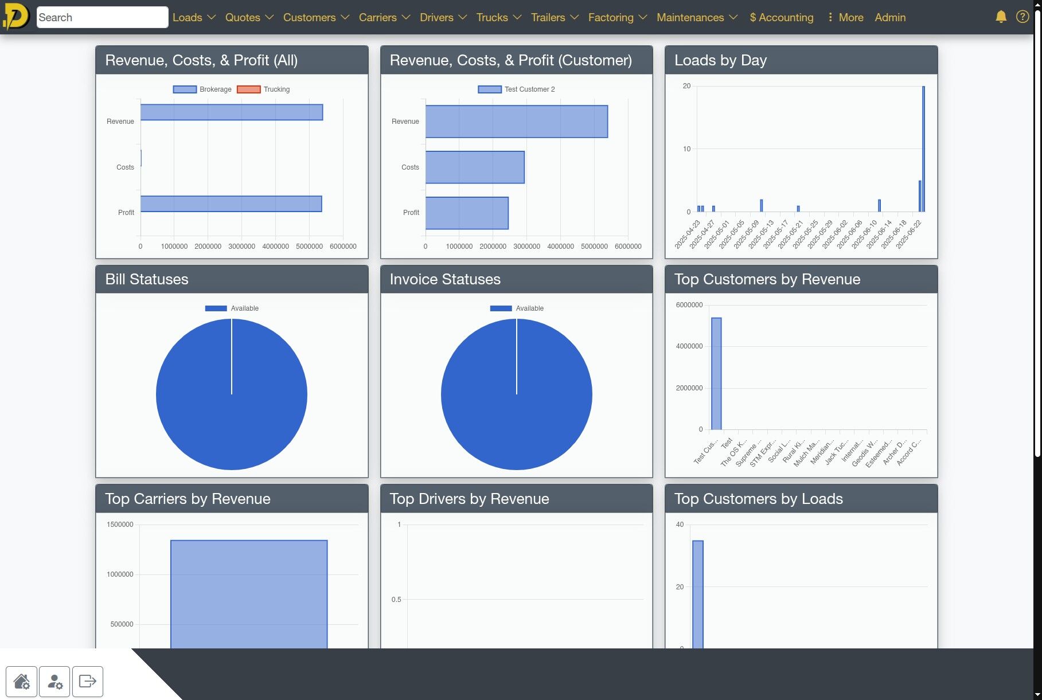The width and height of the screenshot is (1042, 700).
Task: Click the logout icon button
Action: click(x=88, y=682)
